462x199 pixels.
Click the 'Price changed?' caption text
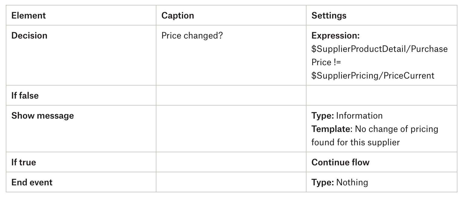192,35
